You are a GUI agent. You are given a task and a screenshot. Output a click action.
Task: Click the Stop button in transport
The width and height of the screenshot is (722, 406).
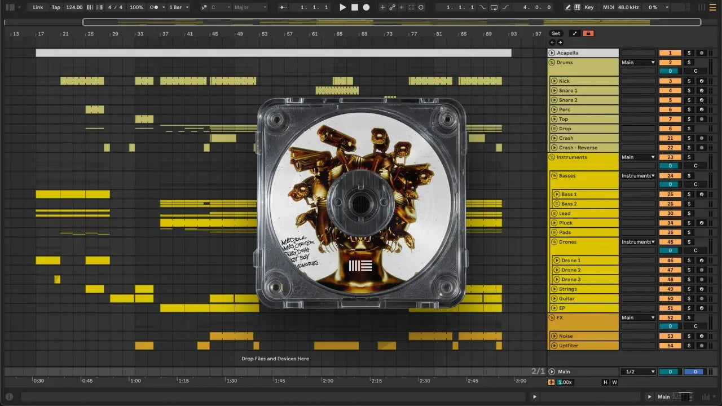[x=354, y=7]
